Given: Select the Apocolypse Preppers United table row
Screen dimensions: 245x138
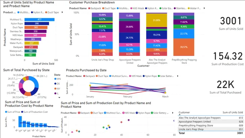Looking at the screenshot, I should [x=211, y=122].
